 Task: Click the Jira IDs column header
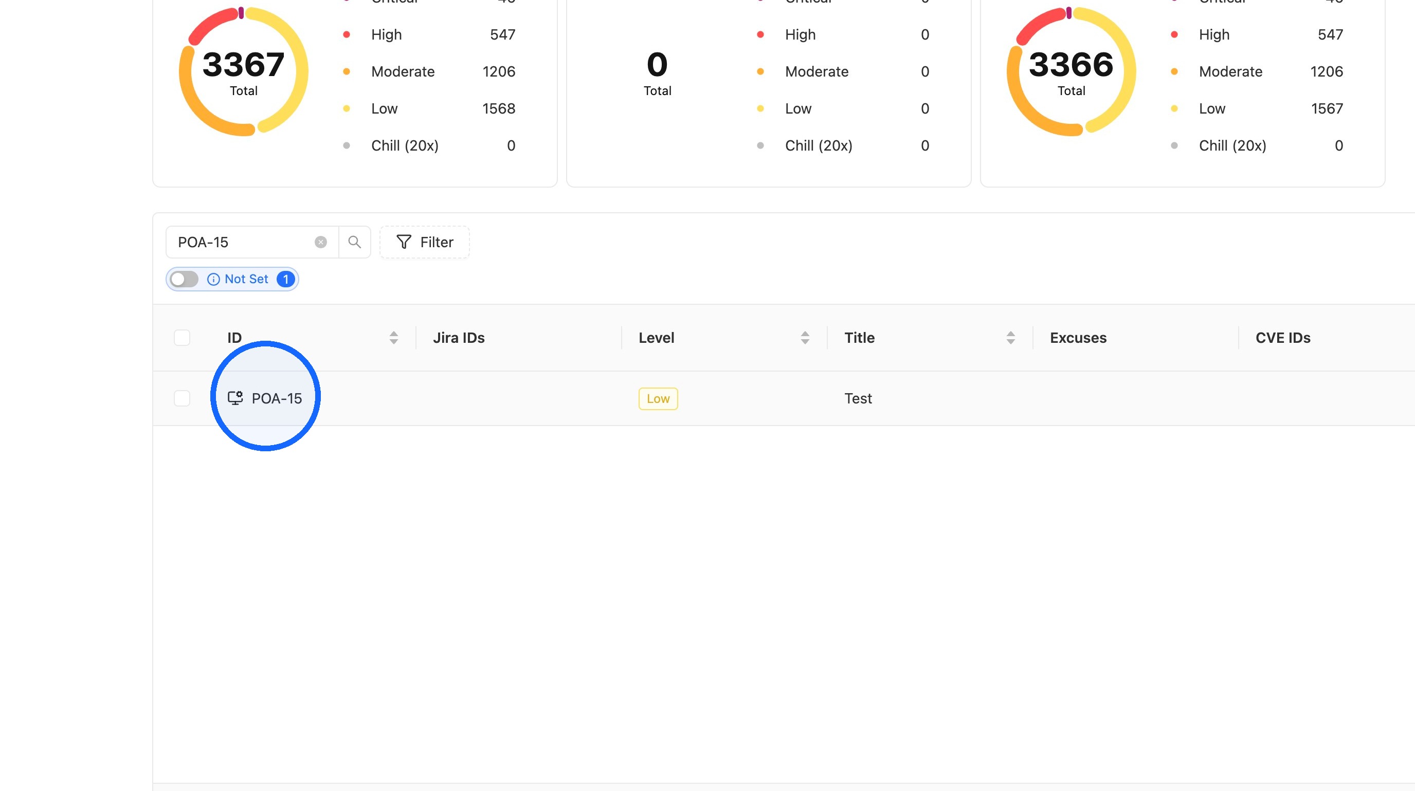point(459,338)
